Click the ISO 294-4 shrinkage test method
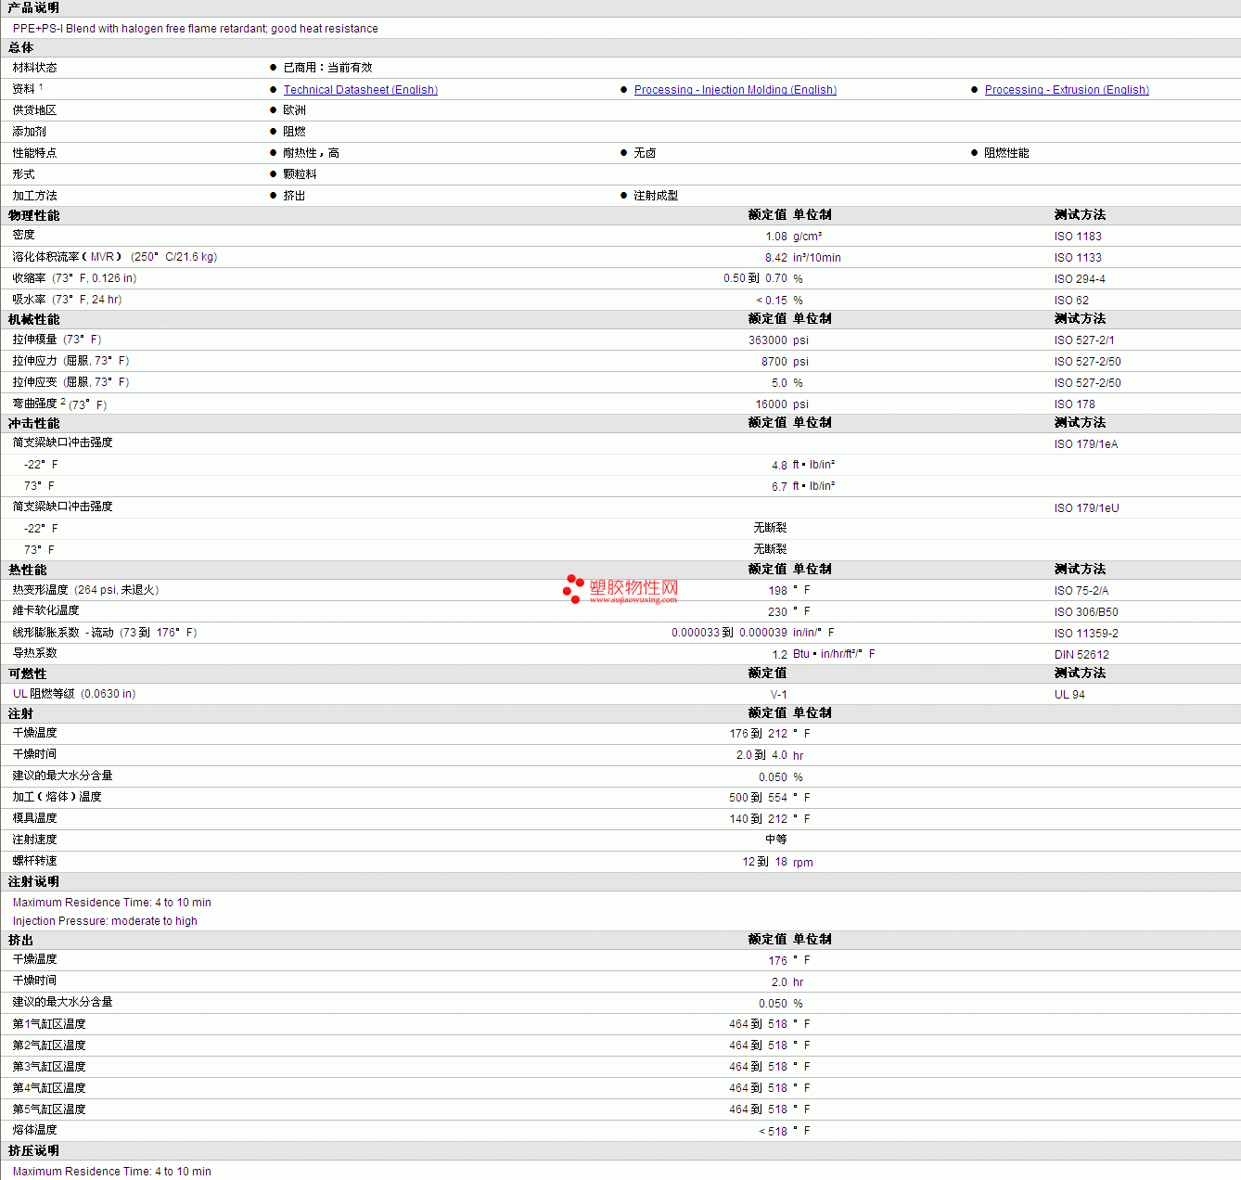Image resolution: width=1241 pixels, height=1180 pixels. coord(1080,279)
